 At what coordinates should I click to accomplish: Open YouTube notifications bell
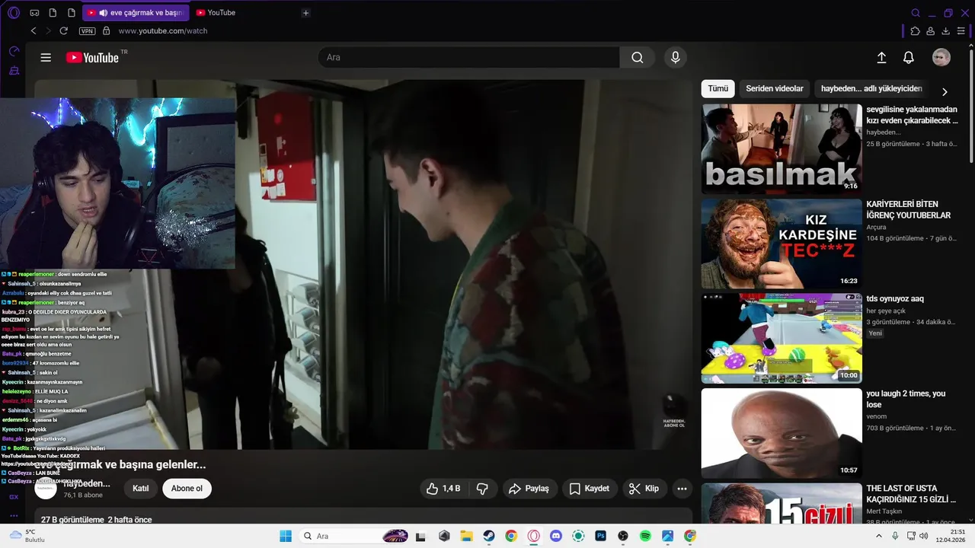click(x=909, y=58)
